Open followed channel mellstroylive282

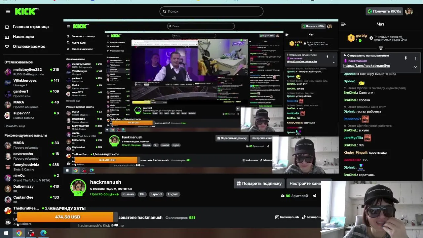pyautogui.click(x=32, y=72)
